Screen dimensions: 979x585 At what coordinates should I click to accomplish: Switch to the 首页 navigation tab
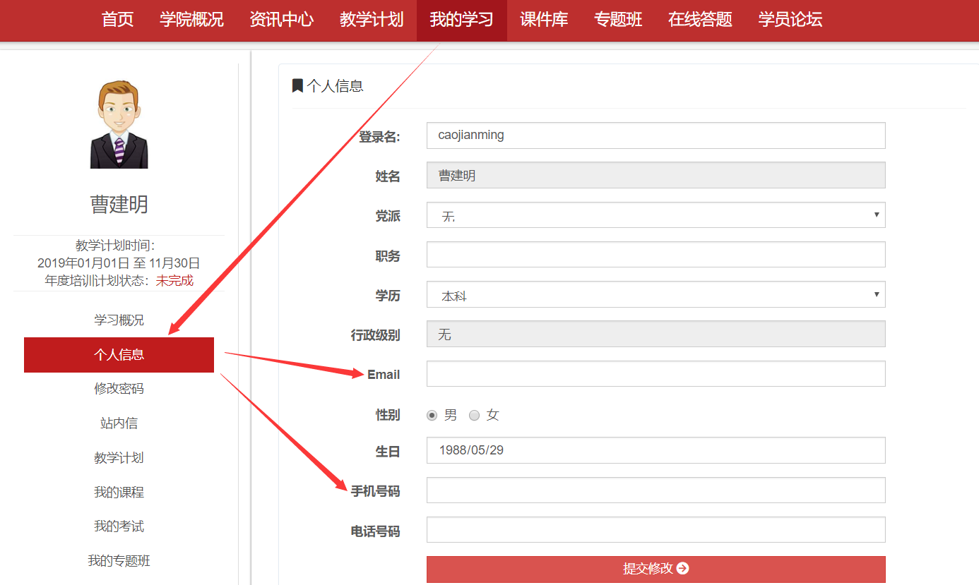[x=117, y=20]
